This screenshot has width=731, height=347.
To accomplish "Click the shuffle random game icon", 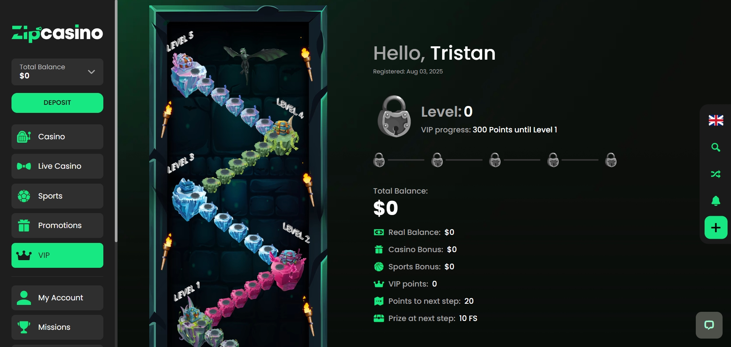I will point(716,174).
